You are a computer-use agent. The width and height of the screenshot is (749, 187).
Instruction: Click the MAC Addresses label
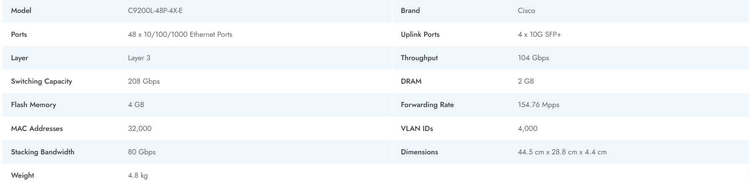[x=37, y=128]
